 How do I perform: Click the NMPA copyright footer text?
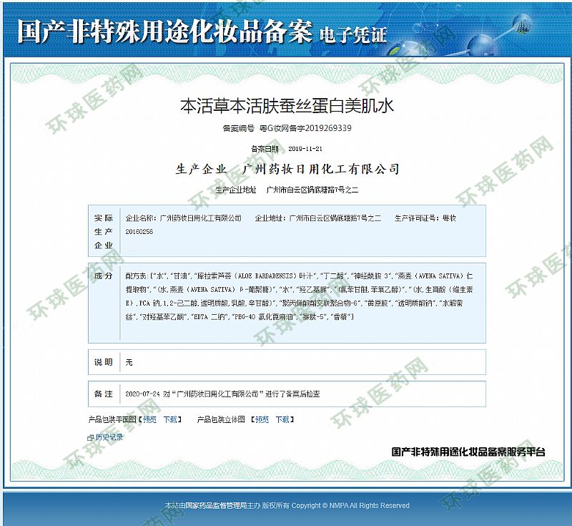[x=286, y=505]
